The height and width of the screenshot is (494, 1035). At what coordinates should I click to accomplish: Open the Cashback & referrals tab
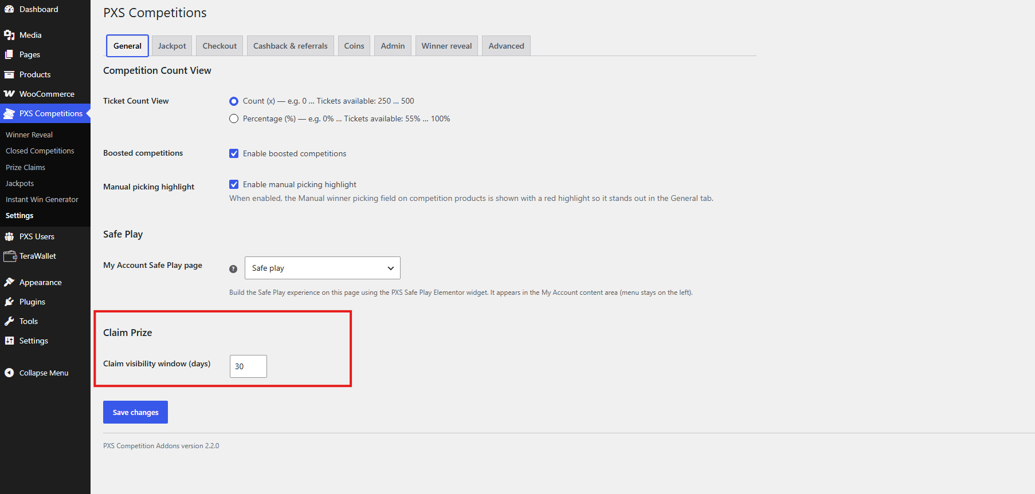point(291,46)
